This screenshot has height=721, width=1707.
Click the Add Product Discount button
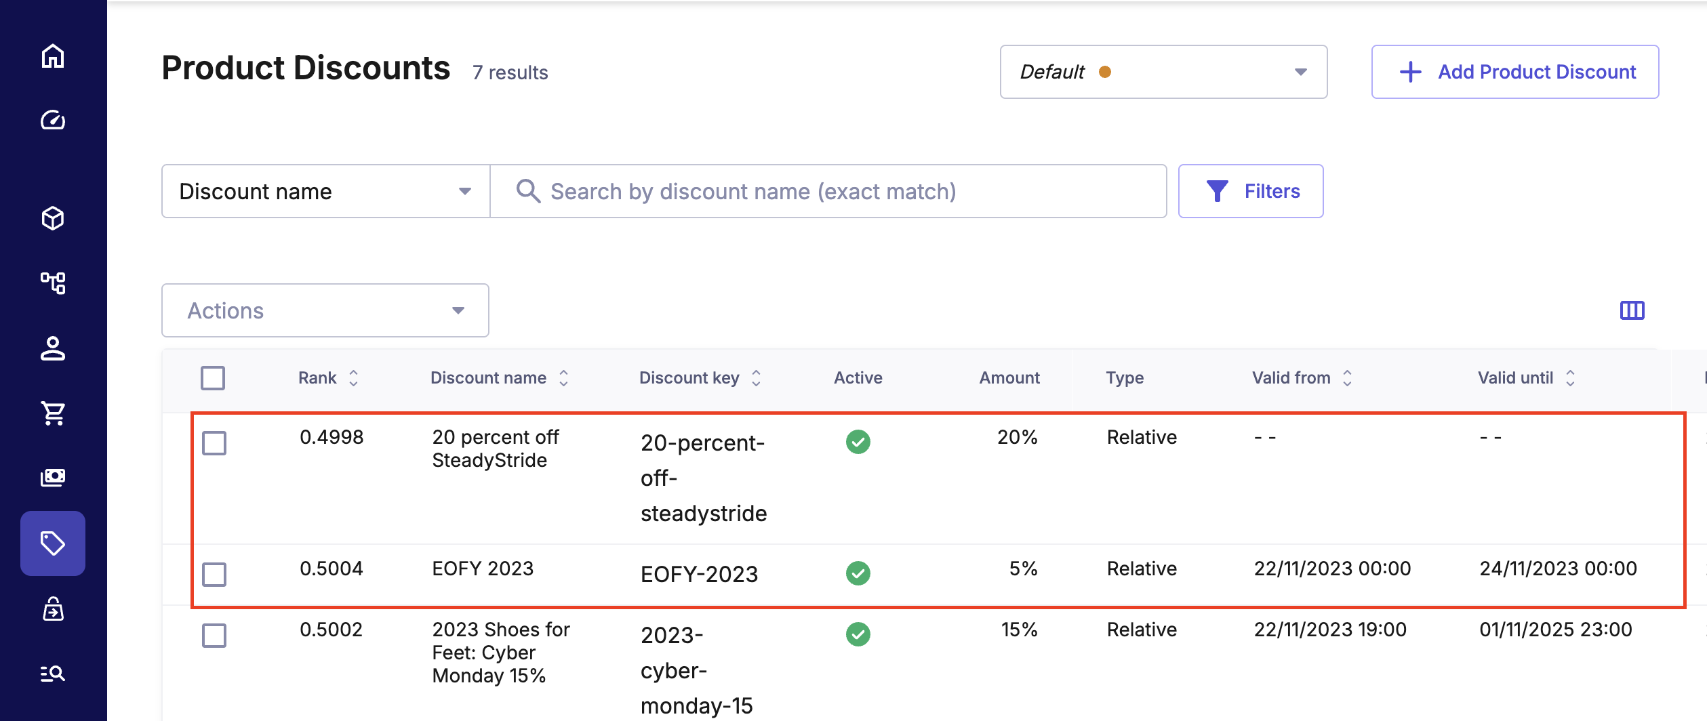[1515, 72]
